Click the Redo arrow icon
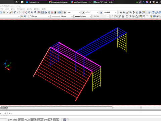 pyautogui.click(x=19, y=12)
